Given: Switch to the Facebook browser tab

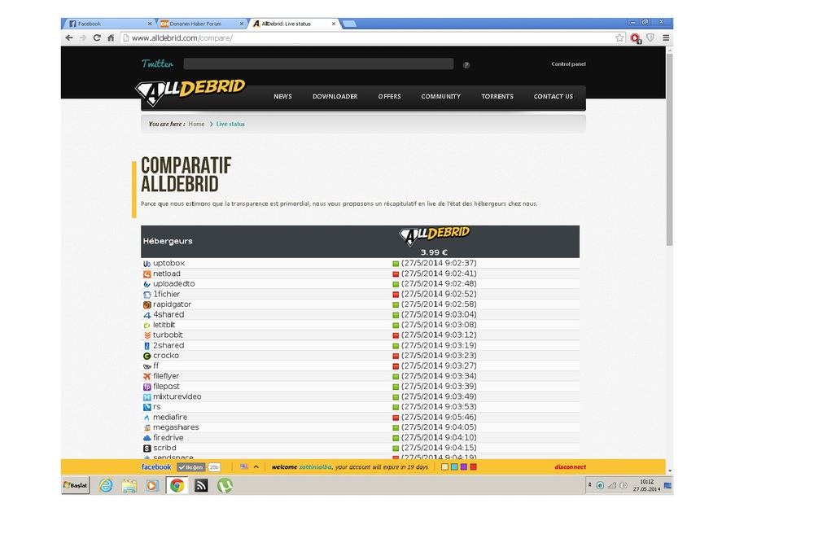Looking at the screenshot, I should click(x=111, y=24).
